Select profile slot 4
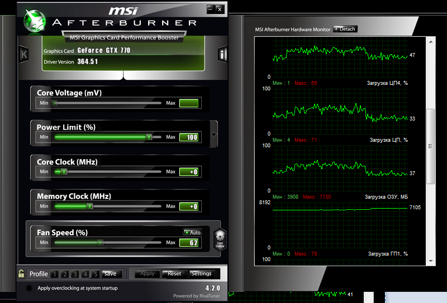This screenshot has width=447, height=303. (x=85, y=274)
